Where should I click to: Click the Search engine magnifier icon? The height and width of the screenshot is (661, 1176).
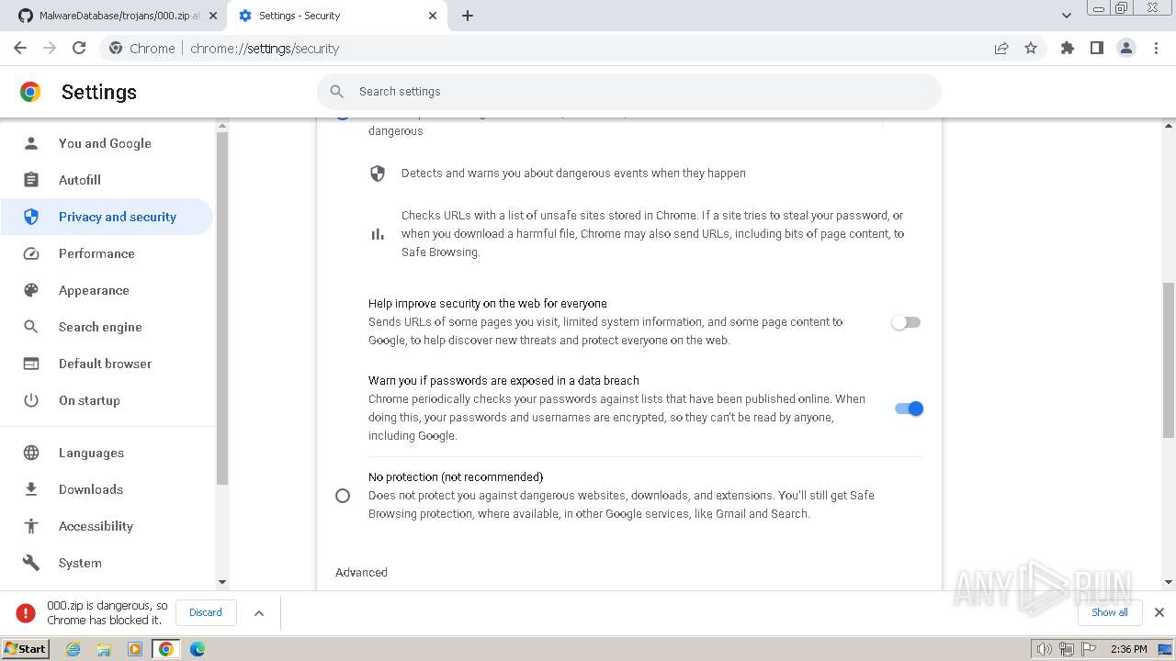pos(31,327)
